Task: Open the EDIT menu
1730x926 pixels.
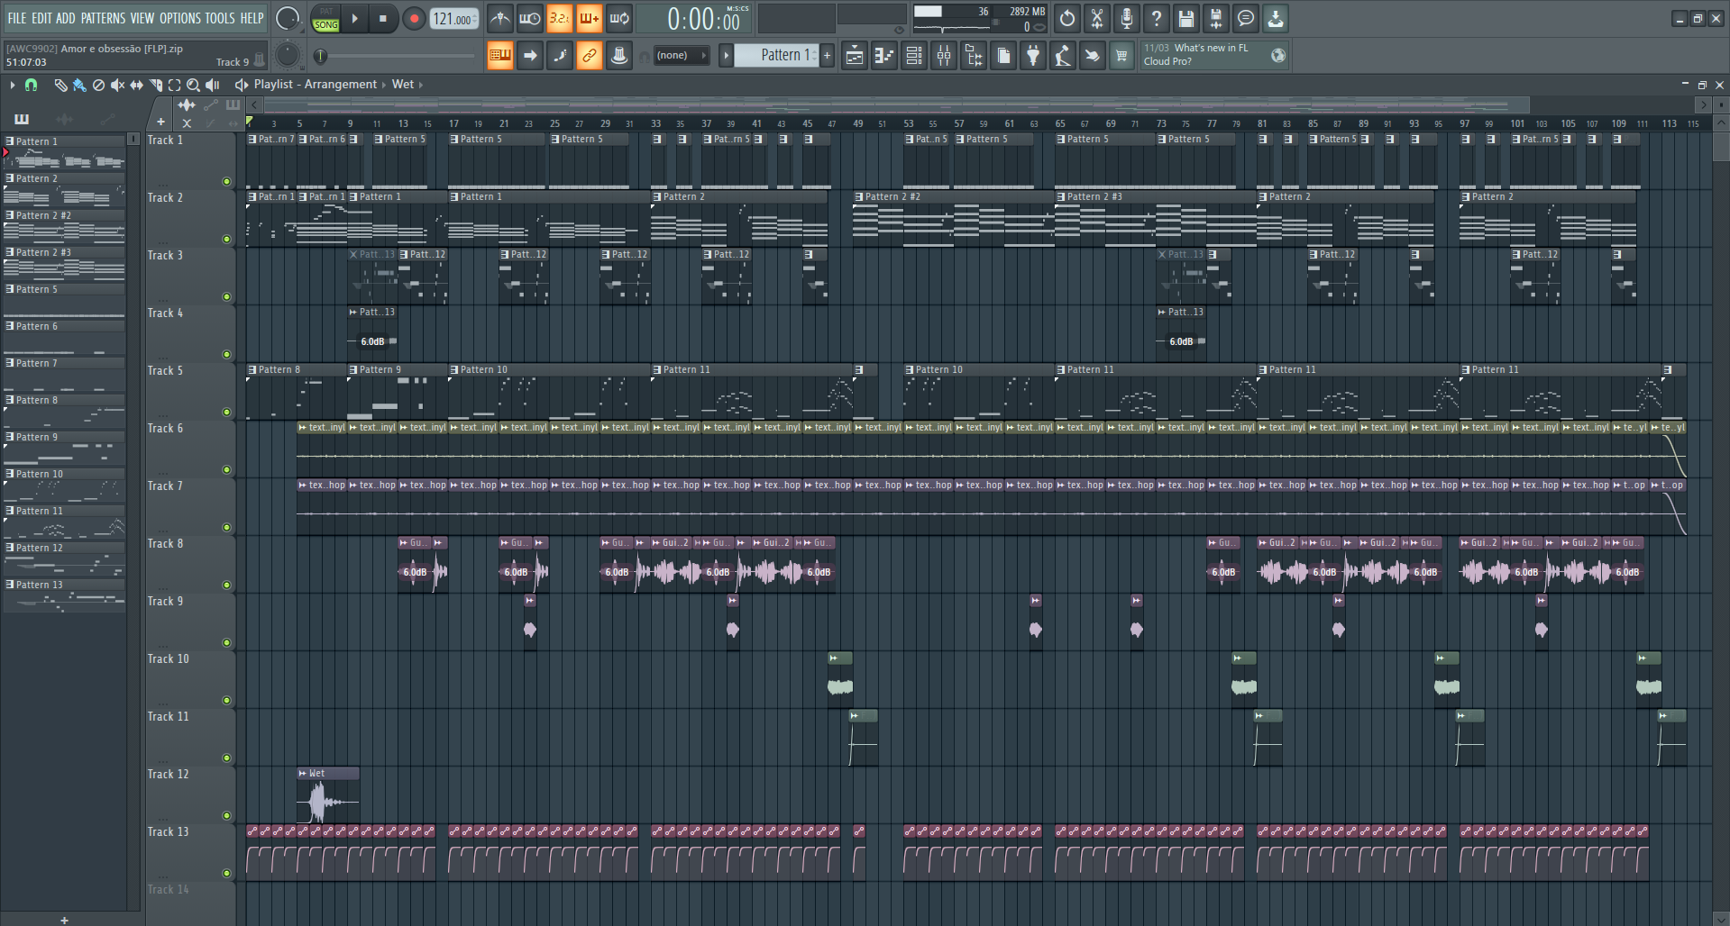Action: (41, 18)
